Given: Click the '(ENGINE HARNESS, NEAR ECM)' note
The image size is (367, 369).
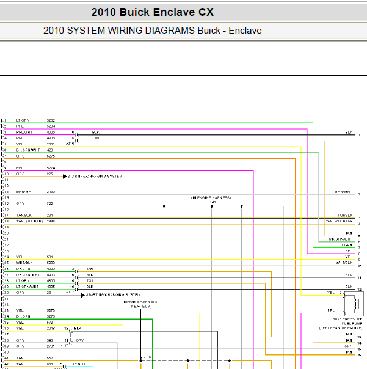Looking at the screenshot, I should (141, 304).
